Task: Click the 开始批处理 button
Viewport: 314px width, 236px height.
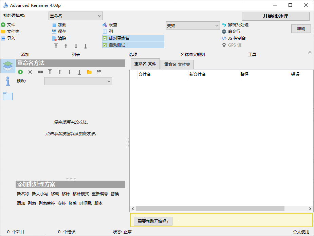Action: click(275, 16)
